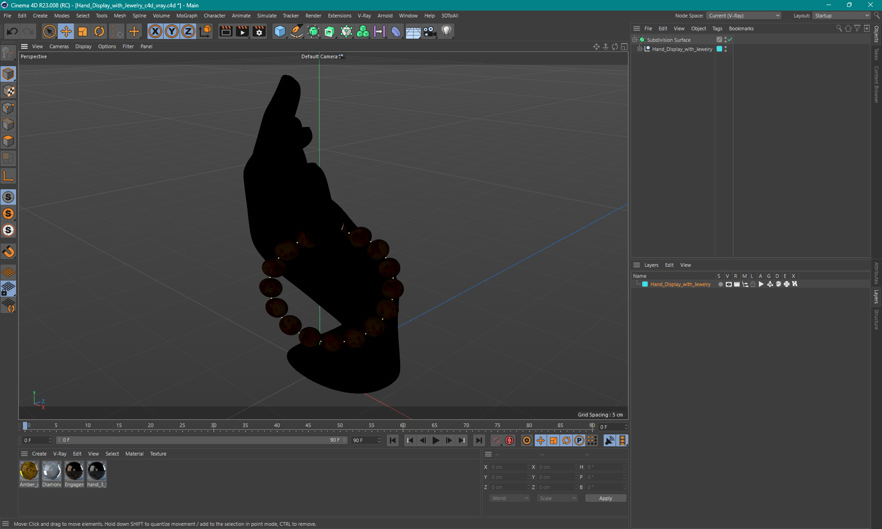Select the Move tool in toolbar

(66, 31)
